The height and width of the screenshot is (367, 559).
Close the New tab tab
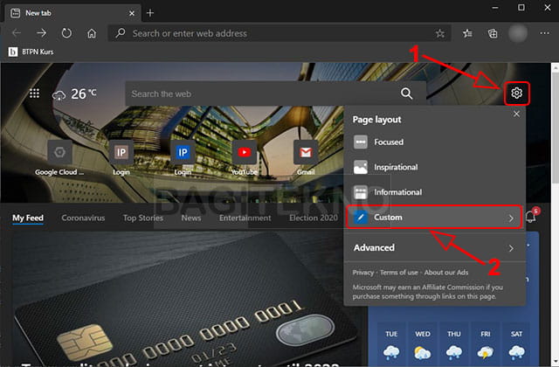click(x=132, y=13)
